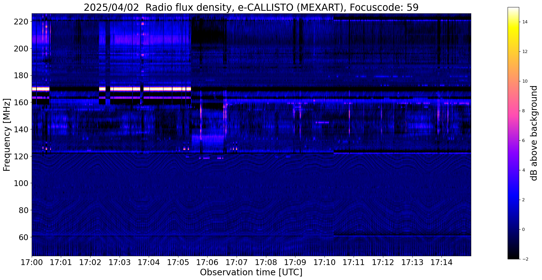Click the 100 frequency tick label
Viewport: 542px width, 280px height.
(21, 183)
